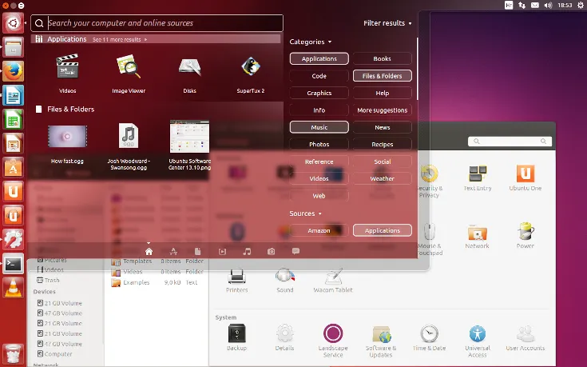Expand See 11 more results for Applications
Screen dimensions: 587x367
tap(119, 39)
